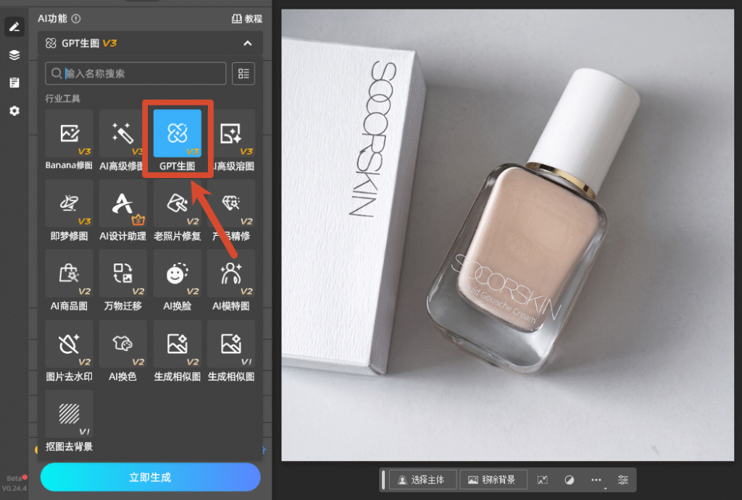Click the 选择主体 button
The width and height of the screenshot is (742, 500).
coord(422,480)
